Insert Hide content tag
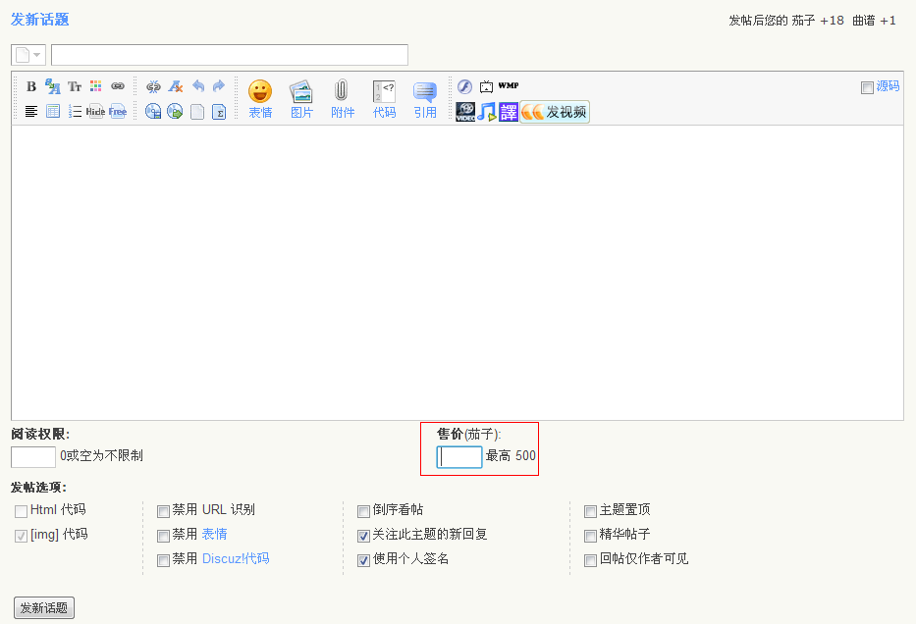Screen dimensions: 916x624 pos(96,111)
